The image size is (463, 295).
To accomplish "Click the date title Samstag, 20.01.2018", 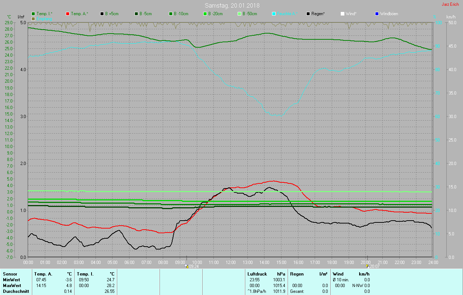I will pyautogui.click(x=232, y=5).
